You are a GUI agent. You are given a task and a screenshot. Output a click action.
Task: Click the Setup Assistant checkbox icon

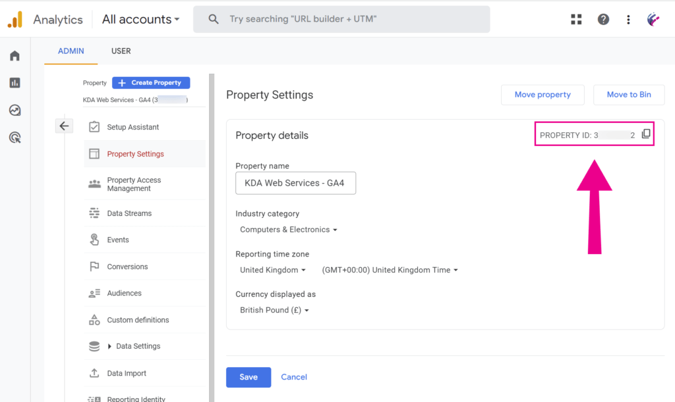tap(94, 127)
